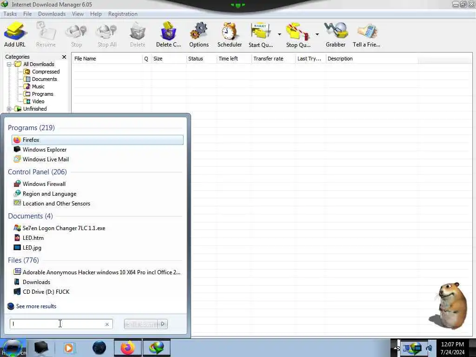Screen dimensions: 476x357
Task: Sort by Size column header
Action: 169,59
